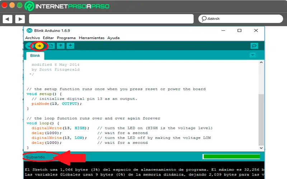Click the "El Sketch usa 1,066 bytes" console line

(x=145, y=170)
